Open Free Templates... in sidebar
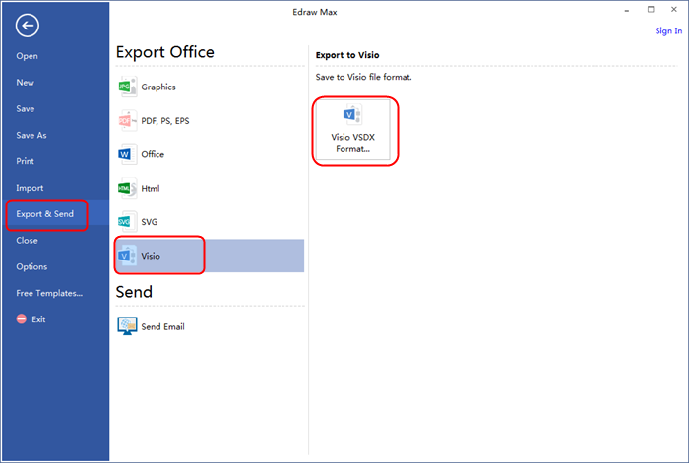Viewport: 689px width, 463px height. [49, 293]
